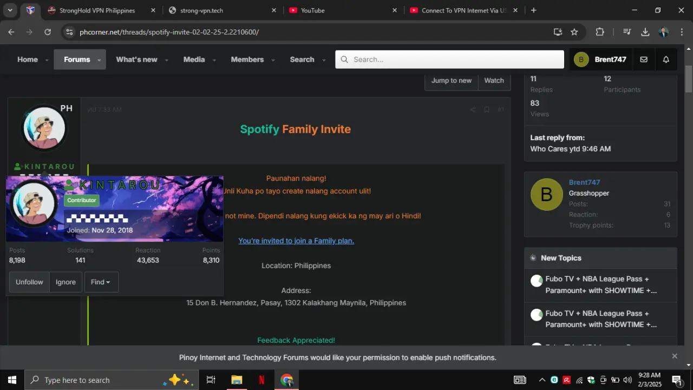Expand the Forums dropdown arrow

(x=99, y=60)
